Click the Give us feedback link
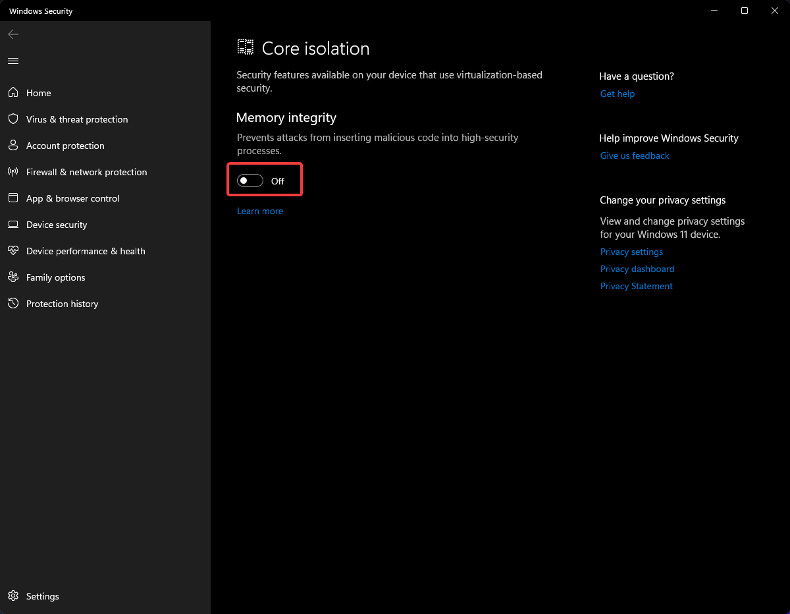The width and height of the screenshot is (790, 614). point(635,155)
